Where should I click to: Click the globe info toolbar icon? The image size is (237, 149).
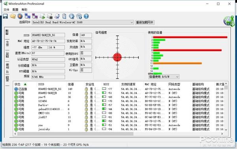[79, 16]
